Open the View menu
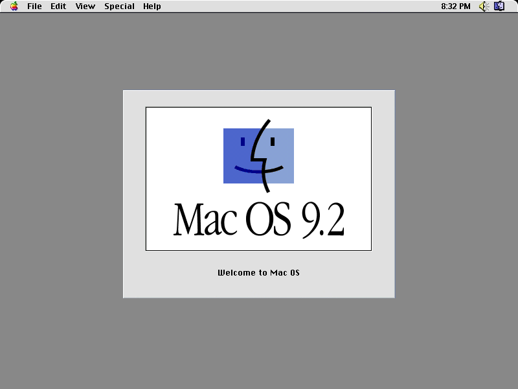The height and width of the screenshot is (389, 518). (x=85, y=6)
